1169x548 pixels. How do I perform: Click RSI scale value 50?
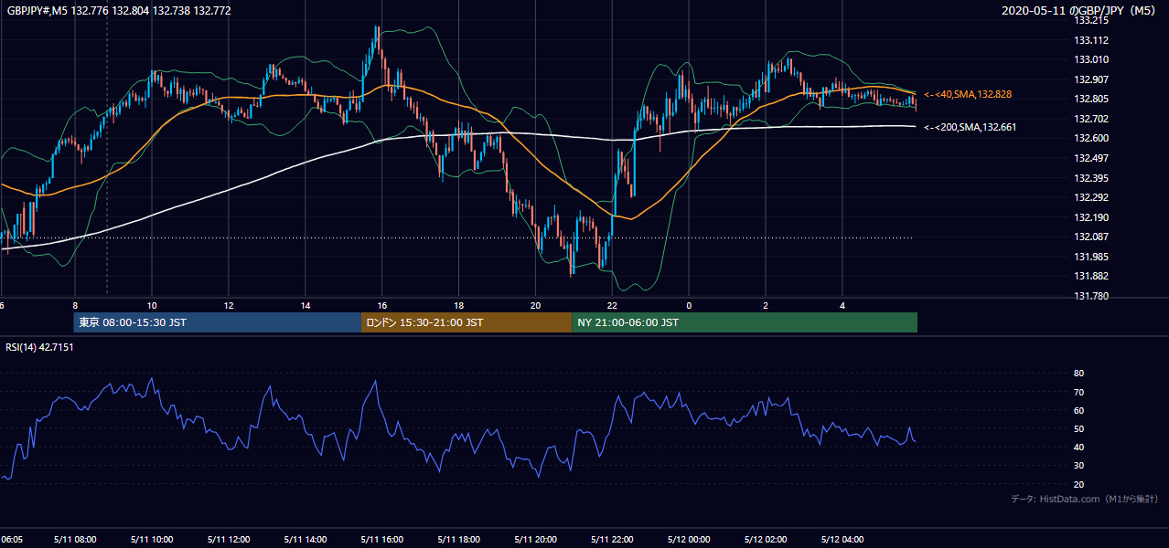[1078, 428]
